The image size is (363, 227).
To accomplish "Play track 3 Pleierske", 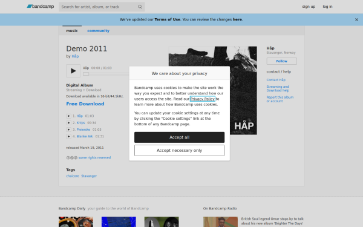I will click(x=68, y=130).
